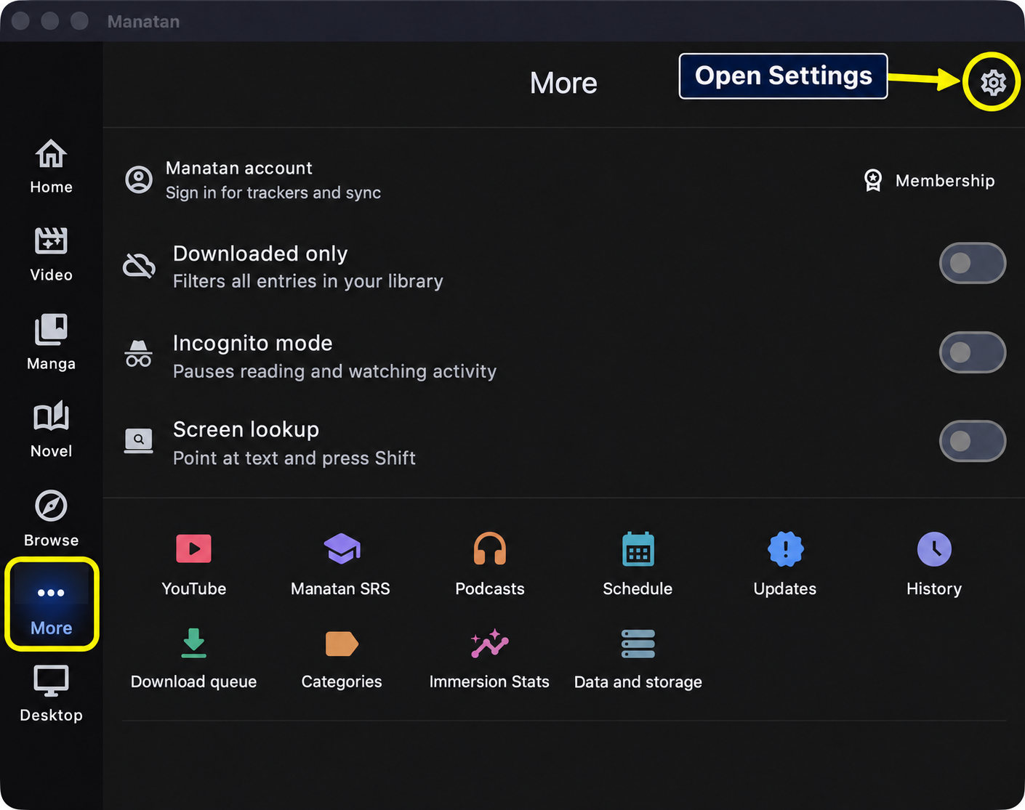Open Settings via the gear icon
This screenshot has height=810, width=1025.
(993, 82)
